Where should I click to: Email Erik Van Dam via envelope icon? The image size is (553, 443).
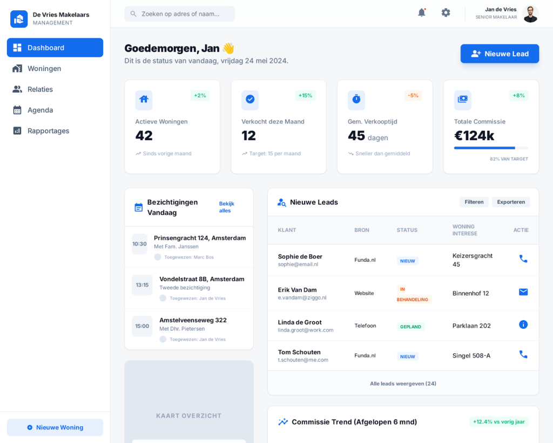click(x=523, y=292)
